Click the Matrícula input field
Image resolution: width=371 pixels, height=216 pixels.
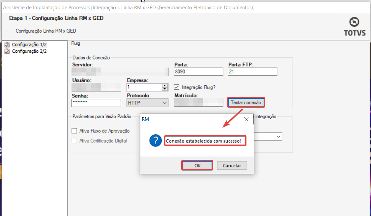pos(198,102)
